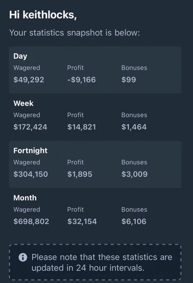The width and height of the screenshot is (193, 283).
Task: Select the Day wagered amount $49,292
Action: pos(29,80)
